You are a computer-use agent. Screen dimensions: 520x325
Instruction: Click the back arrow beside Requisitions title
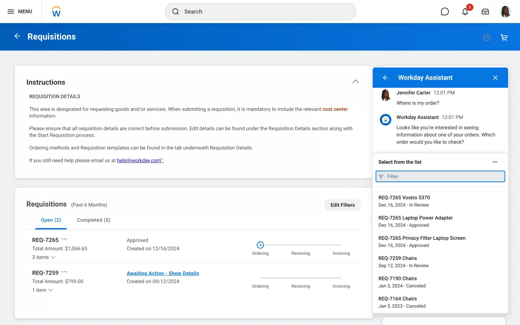17,36
